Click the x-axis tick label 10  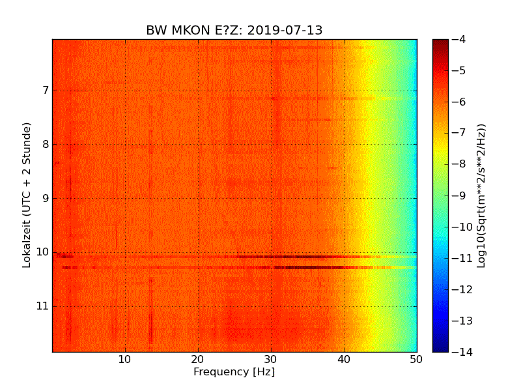tap(124, 360)
